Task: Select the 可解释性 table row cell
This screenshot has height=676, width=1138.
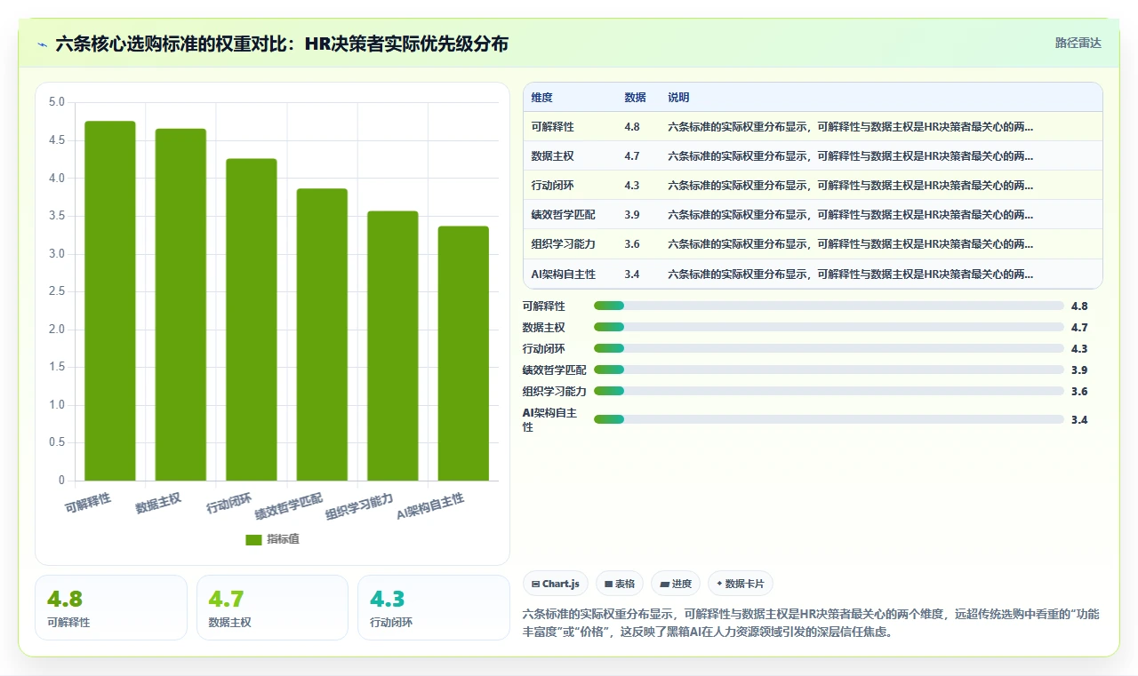Action: [552, 127]
